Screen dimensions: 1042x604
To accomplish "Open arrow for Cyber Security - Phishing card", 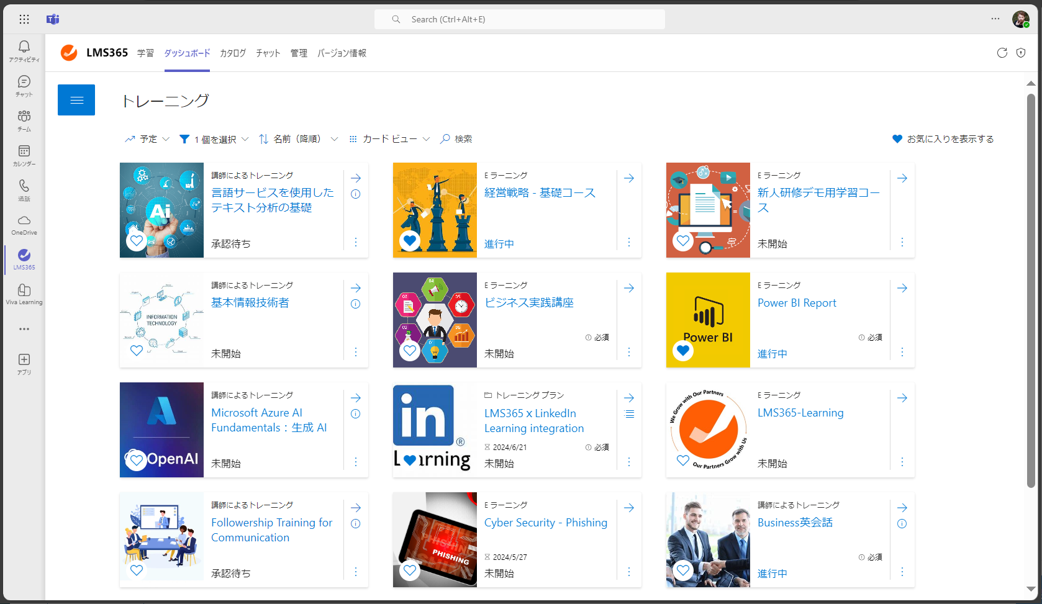I will [629, 508].
